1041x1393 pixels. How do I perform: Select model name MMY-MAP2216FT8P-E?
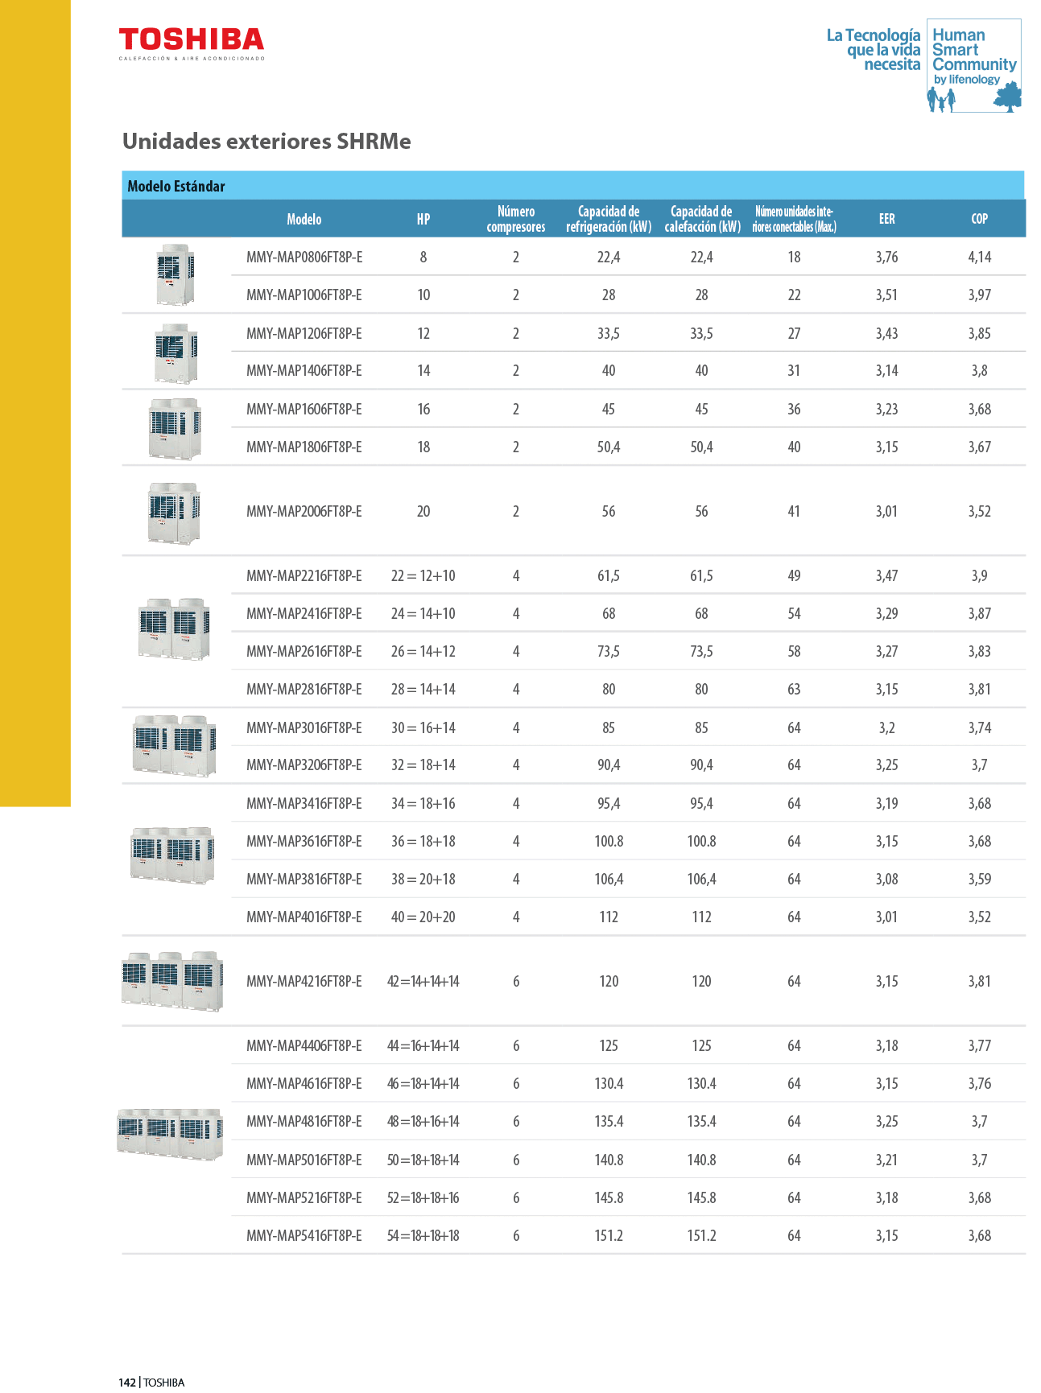pos(304,576)
